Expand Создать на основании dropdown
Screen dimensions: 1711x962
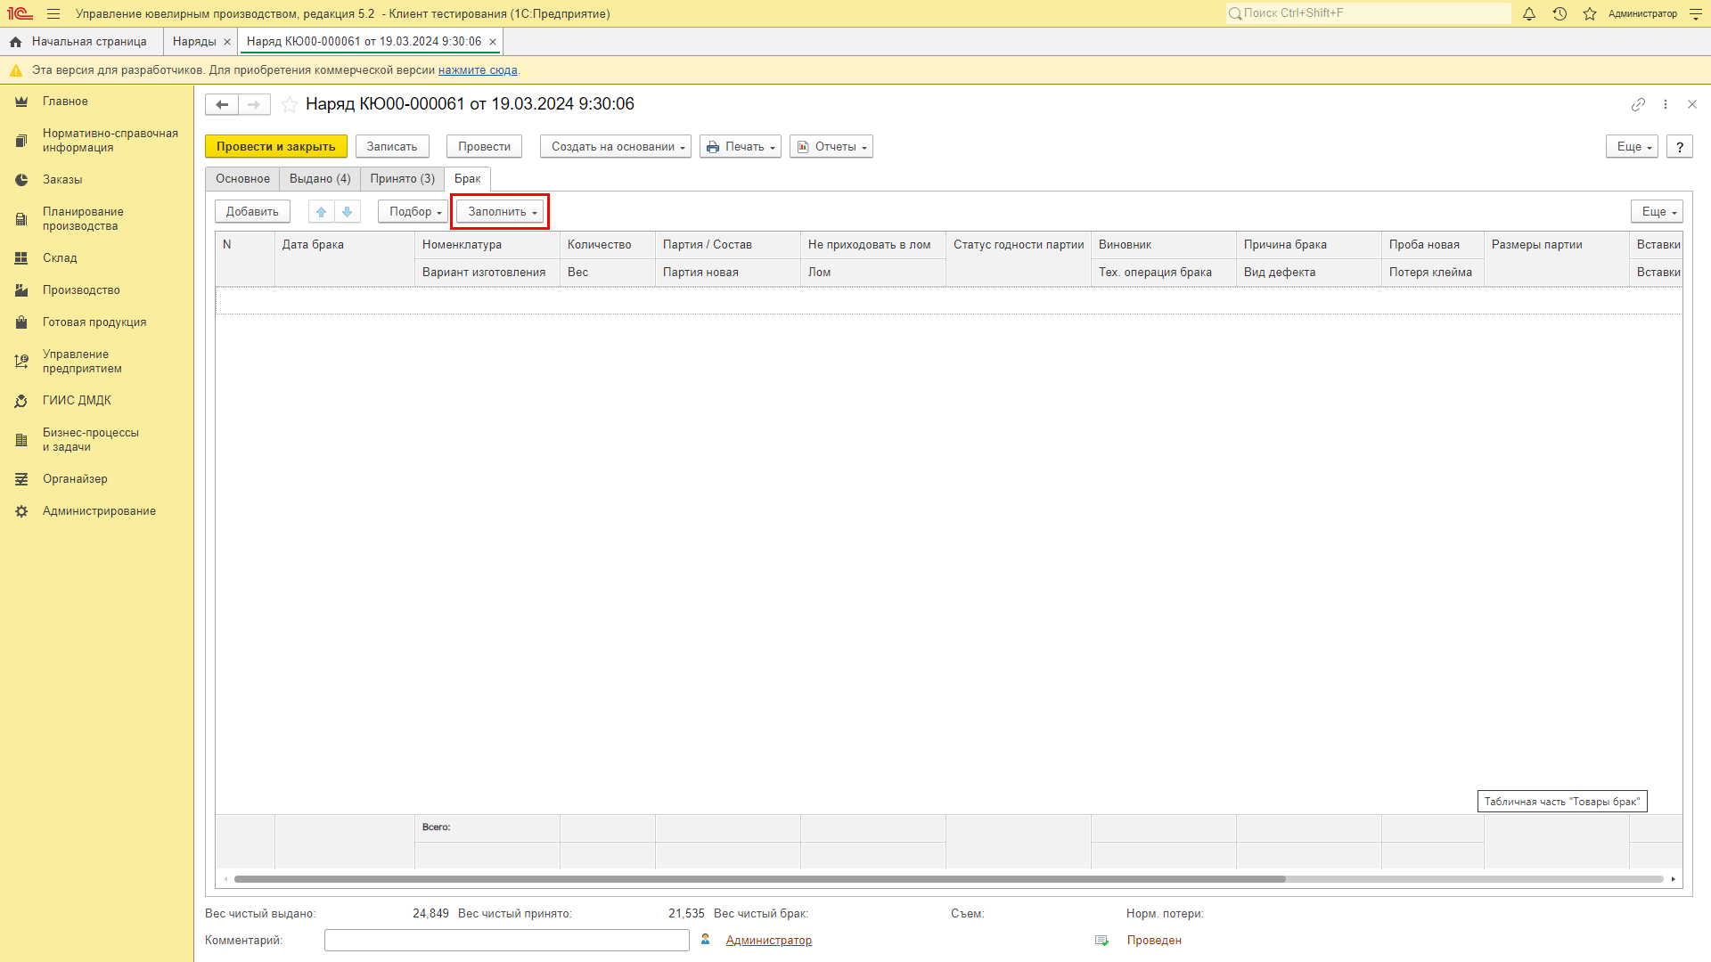click(x=616, y=147)
